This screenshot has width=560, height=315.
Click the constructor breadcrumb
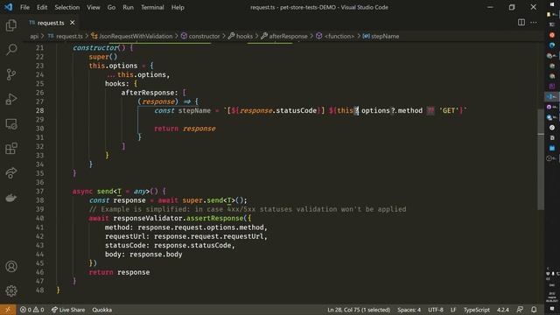coord(200,36)
